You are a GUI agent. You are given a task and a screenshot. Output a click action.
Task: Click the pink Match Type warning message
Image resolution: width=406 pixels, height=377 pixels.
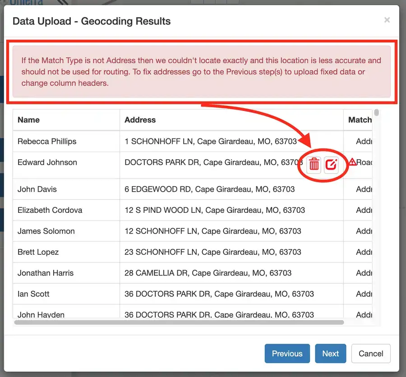(202, 72)
